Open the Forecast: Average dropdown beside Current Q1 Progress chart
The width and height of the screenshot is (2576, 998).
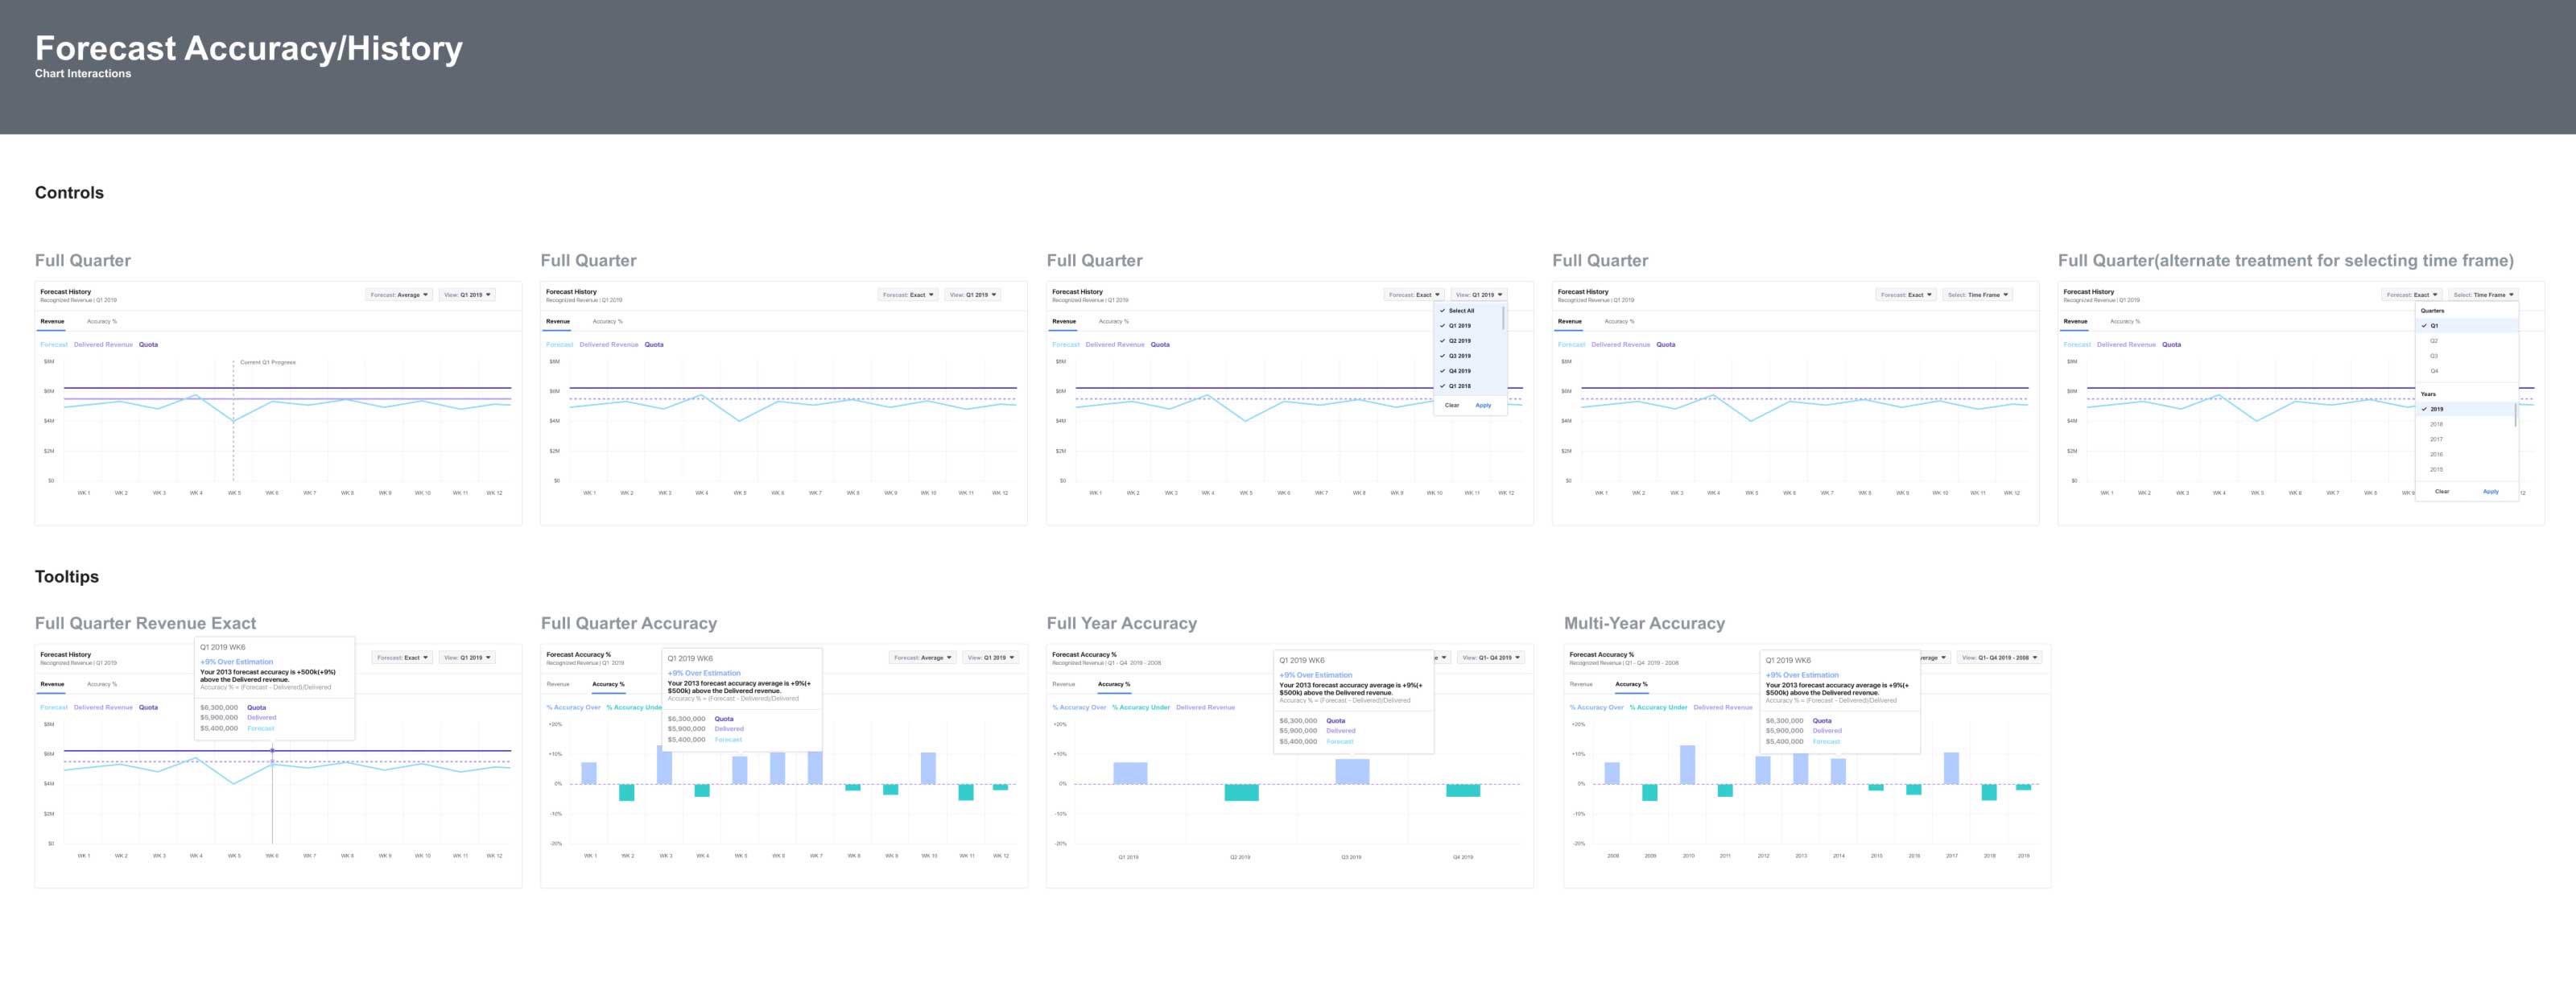coord(399,295)
